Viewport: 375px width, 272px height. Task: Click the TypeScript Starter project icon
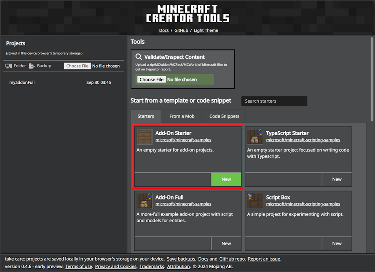(x=255, y=136)
